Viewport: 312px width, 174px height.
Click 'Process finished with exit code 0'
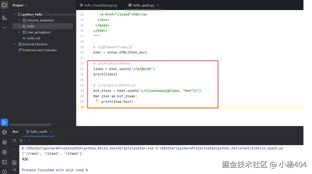coord(55,170)
